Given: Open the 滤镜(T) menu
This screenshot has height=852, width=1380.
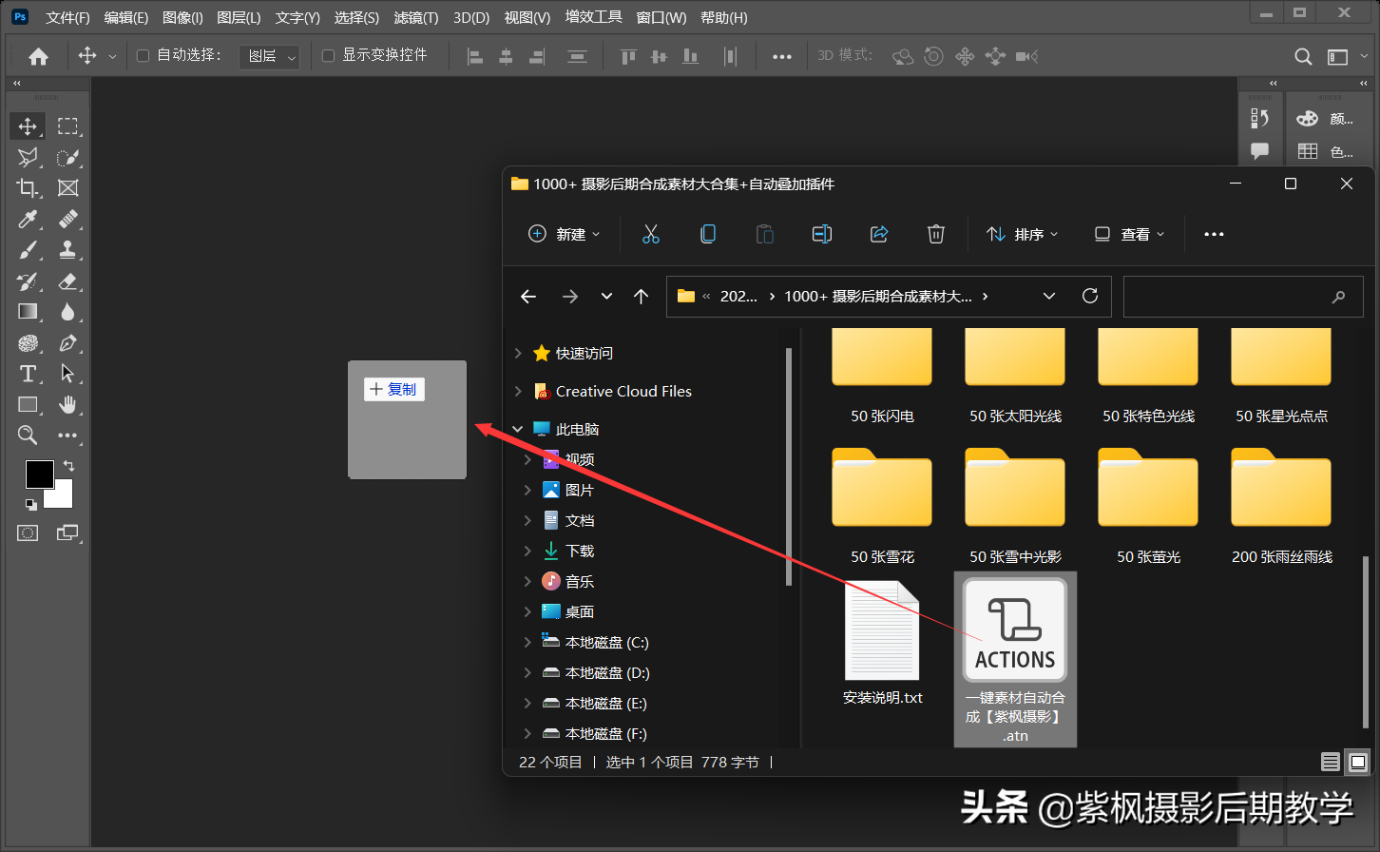Looking at the screenshot, I should 416,18.
